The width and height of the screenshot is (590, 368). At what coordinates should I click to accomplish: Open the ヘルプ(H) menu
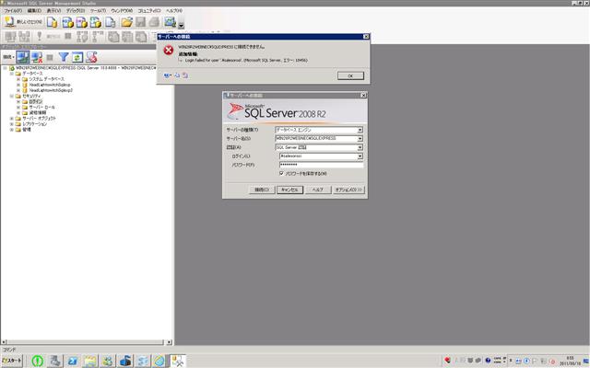[x=173, y=10]
